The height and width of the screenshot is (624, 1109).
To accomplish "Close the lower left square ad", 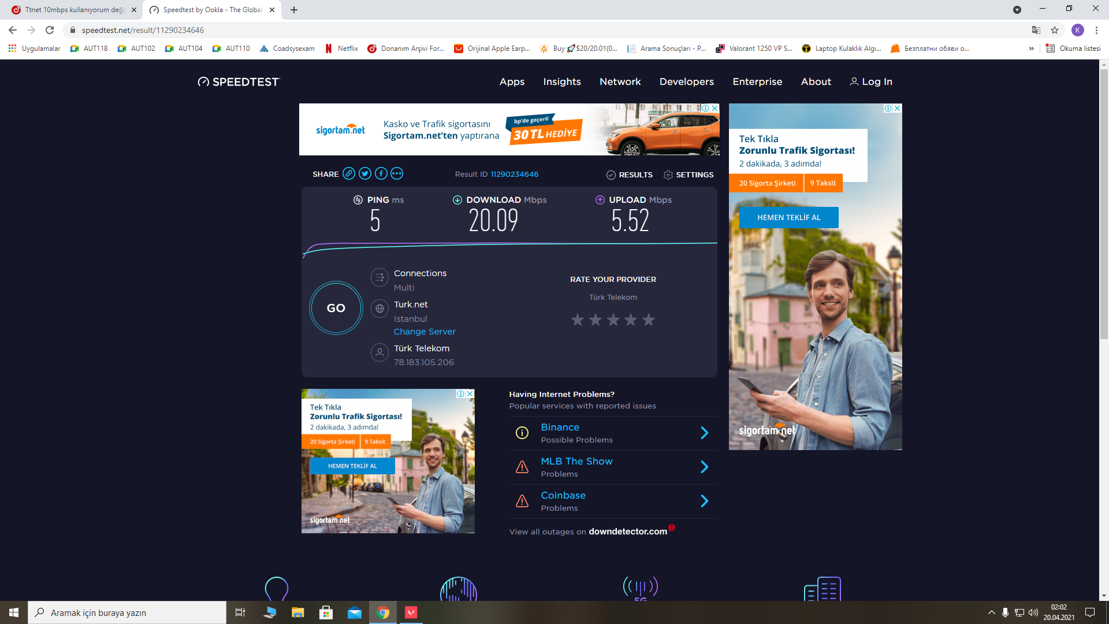I will [x=470, y=393].
